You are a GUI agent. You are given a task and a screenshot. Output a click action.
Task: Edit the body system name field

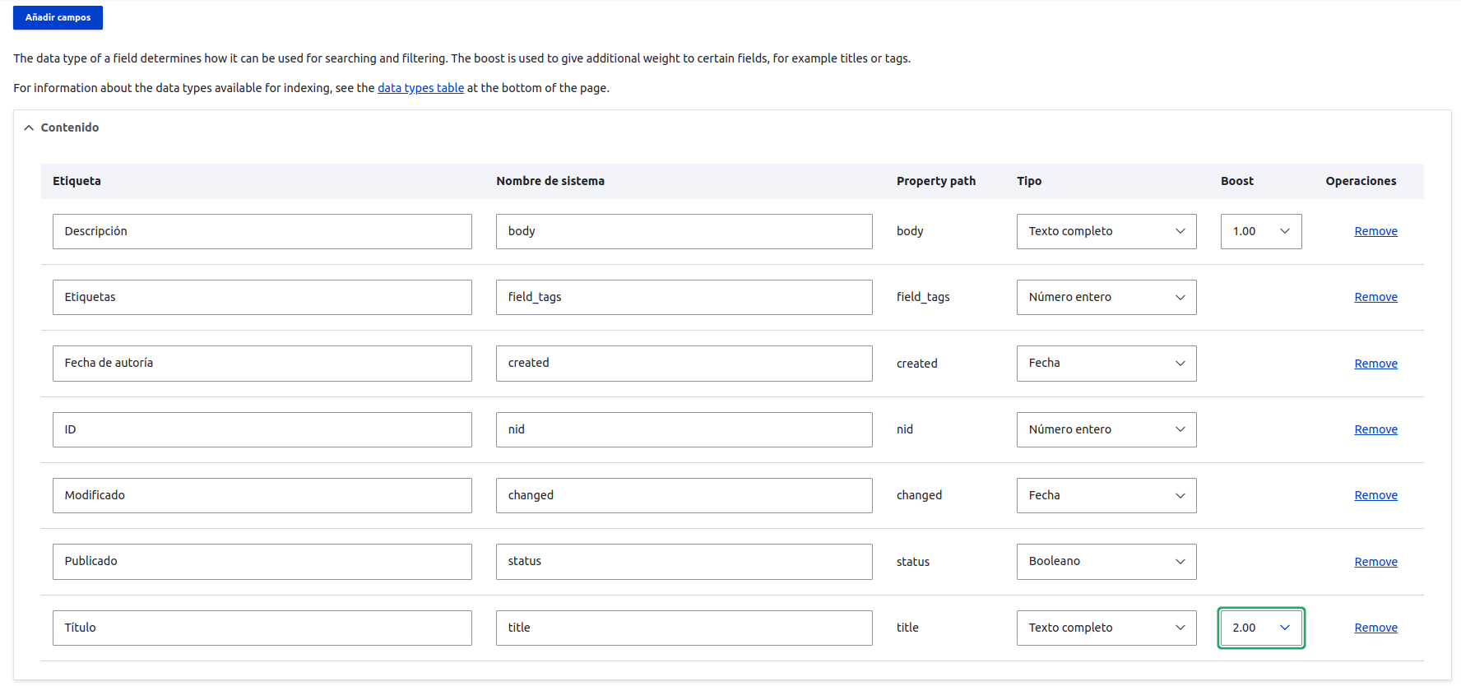(x=684, y=231)
